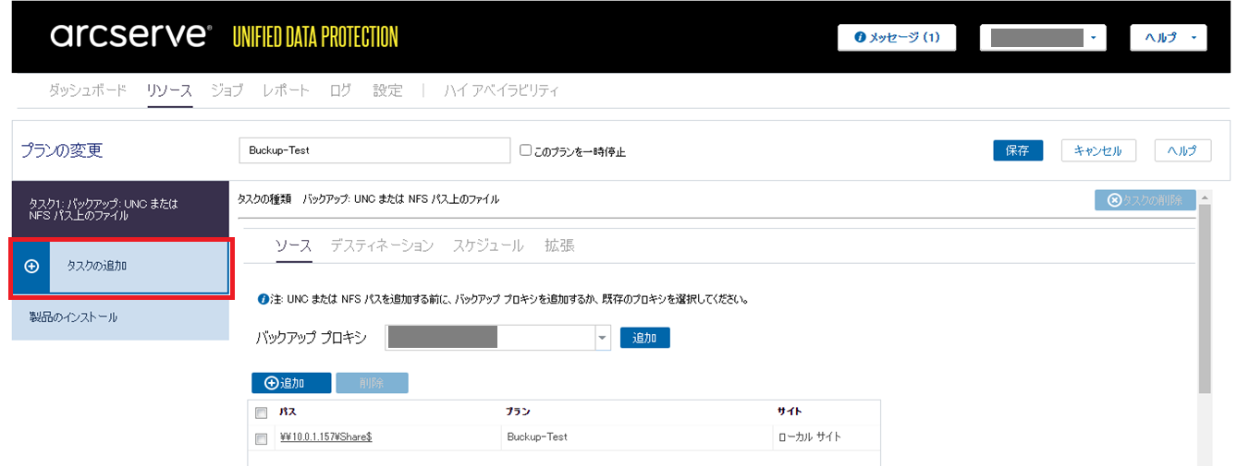Select the checkbox for ¥¥10.0.1.157¥Share$ row
This screenshot has height=466, width=1237.
tap(262, 438)
